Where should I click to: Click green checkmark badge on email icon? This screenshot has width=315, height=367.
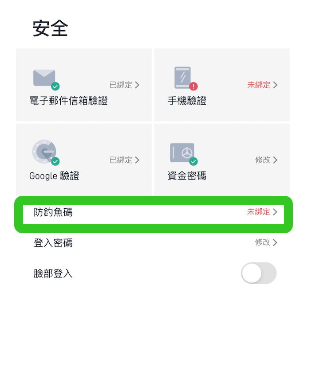pyautogui.click(x=55, y=86)
